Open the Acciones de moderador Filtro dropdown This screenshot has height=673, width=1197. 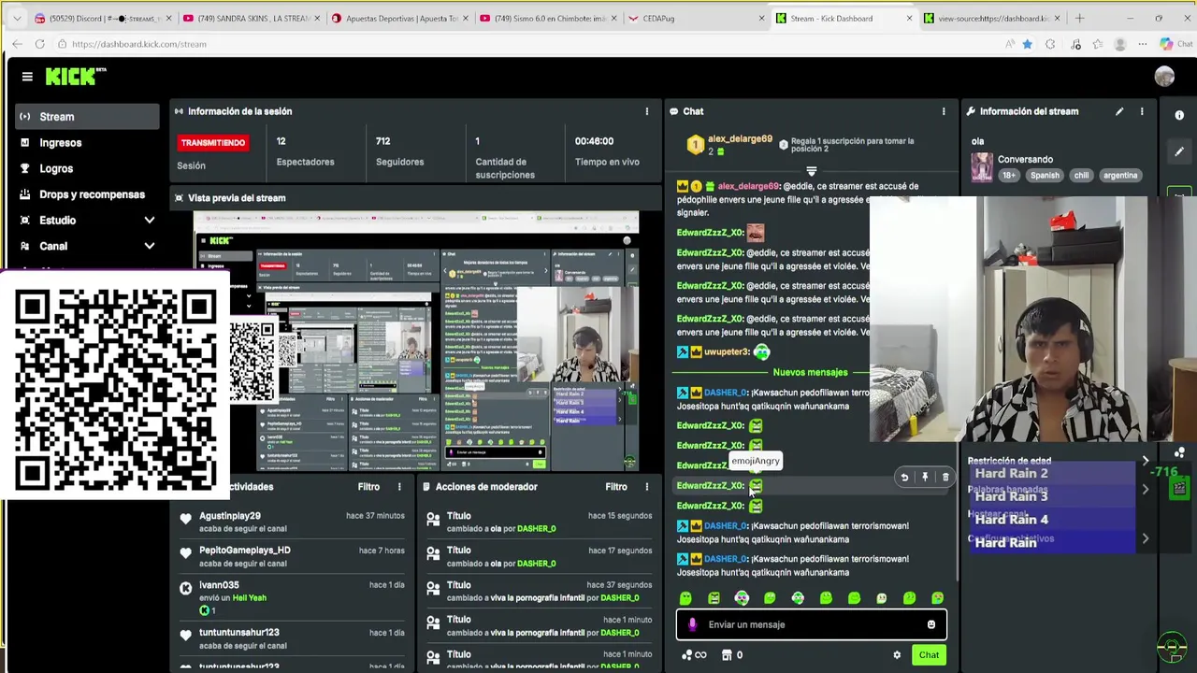point(615,487)
